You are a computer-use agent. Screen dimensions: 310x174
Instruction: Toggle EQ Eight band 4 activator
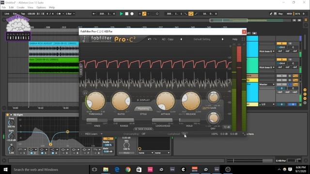tap(53, 153)
